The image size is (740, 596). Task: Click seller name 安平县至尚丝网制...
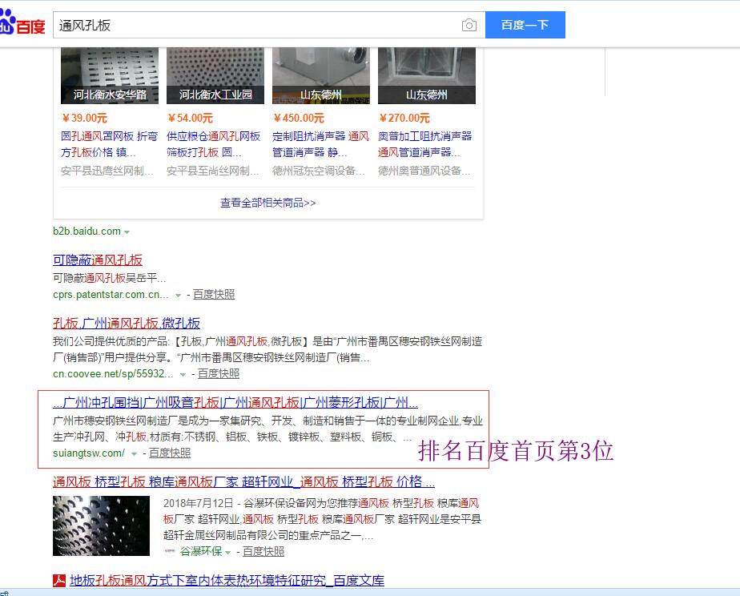213,171
